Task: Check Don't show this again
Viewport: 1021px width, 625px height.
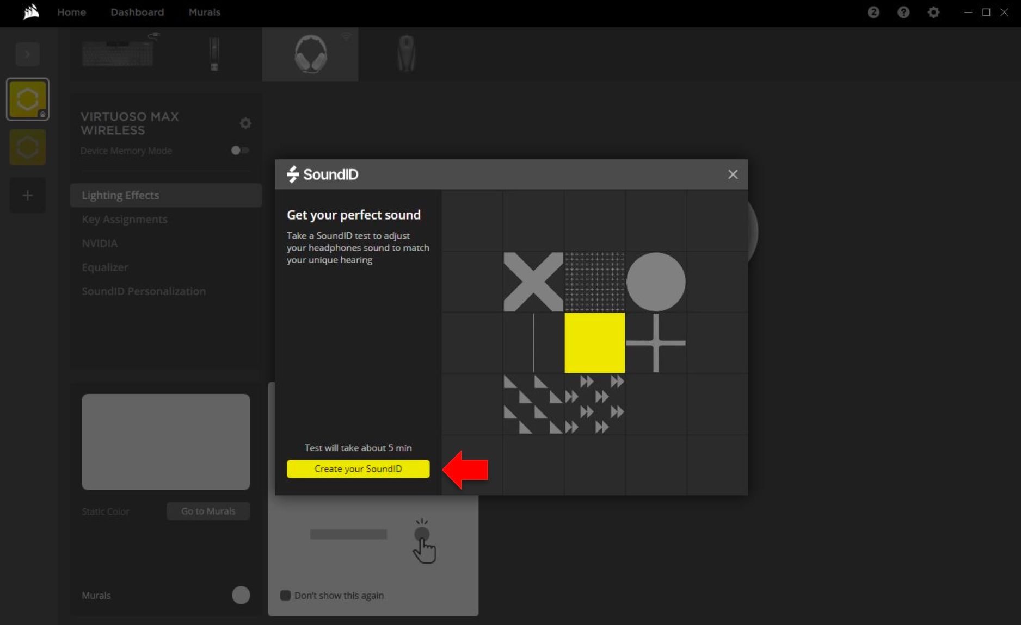Action: [285, 595]
